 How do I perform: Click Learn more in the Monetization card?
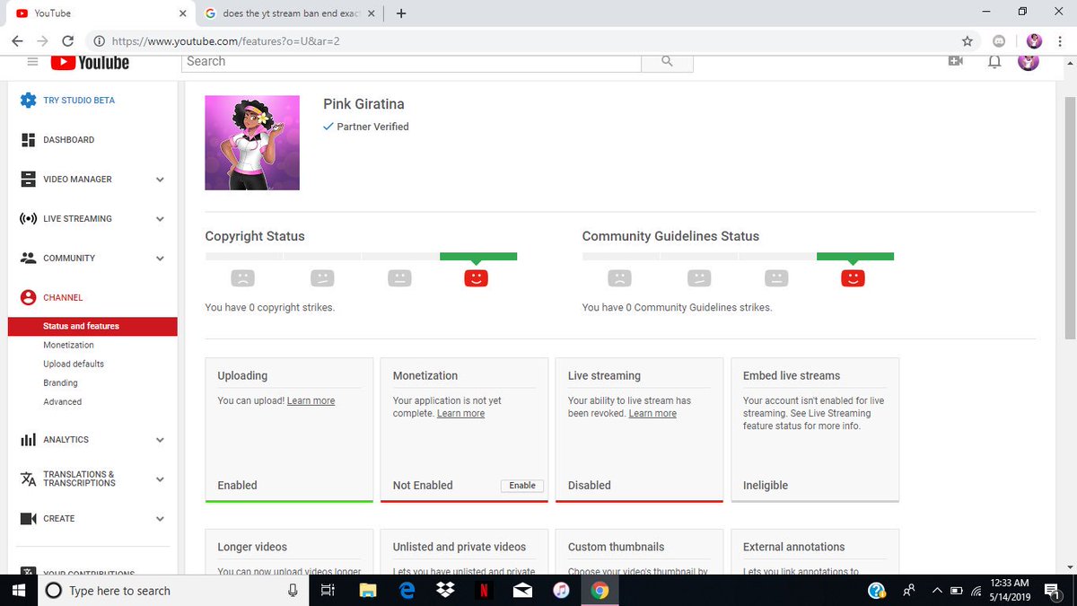(460, 413)
